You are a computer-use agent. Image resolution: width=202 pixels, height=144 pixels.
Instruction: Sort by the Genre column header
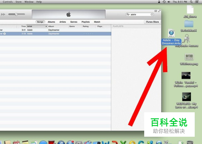click(75, 26)
